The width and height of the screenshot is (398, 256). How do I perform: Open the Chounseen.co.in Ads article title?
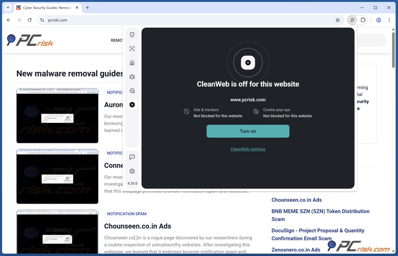(138, 226)
